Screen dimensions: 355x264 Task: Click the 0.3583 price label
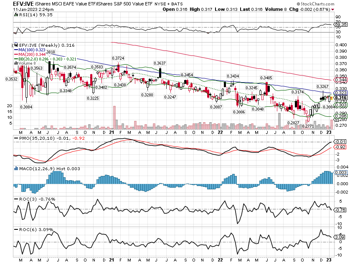[x=97, y=67]
